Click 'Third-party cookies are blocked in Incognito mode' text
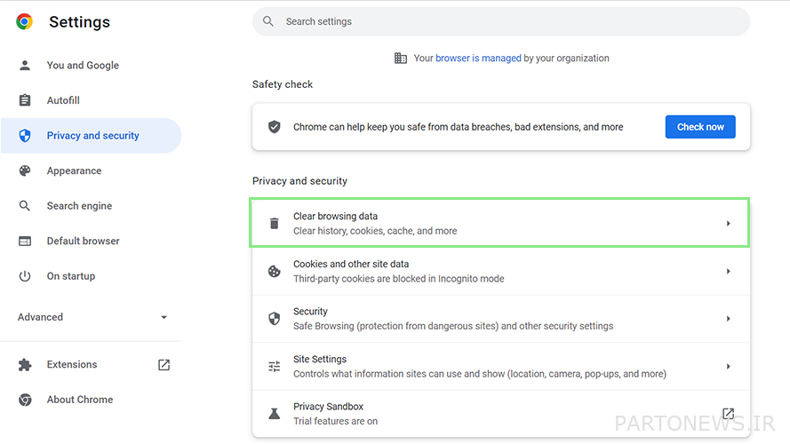Screen dimensions: 790x444 398,278
